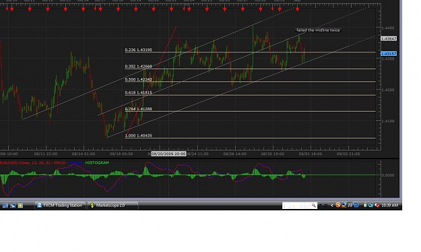Click the network computers tray icon
The height and width of the screenshot is (252, 421).
click(x=370, y=205)
